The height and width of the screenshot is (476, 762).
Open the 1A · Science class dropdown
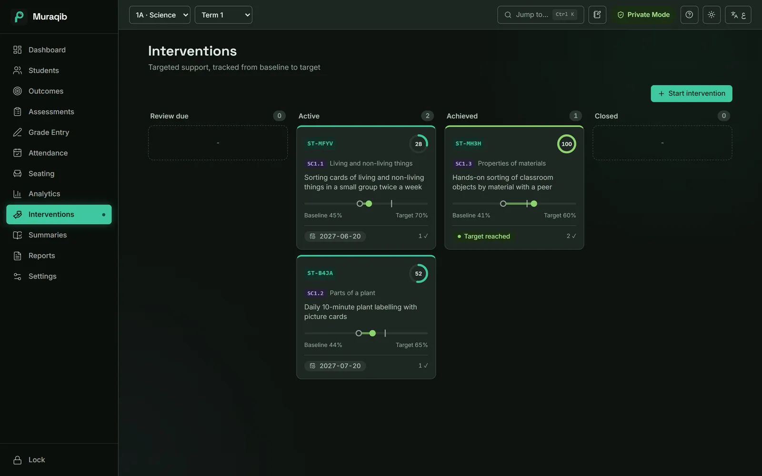tap(160, 15)
